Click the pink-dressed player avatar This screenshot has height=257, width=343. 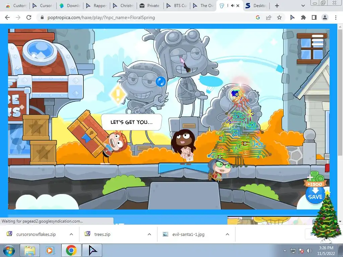(x=184, y=146)
